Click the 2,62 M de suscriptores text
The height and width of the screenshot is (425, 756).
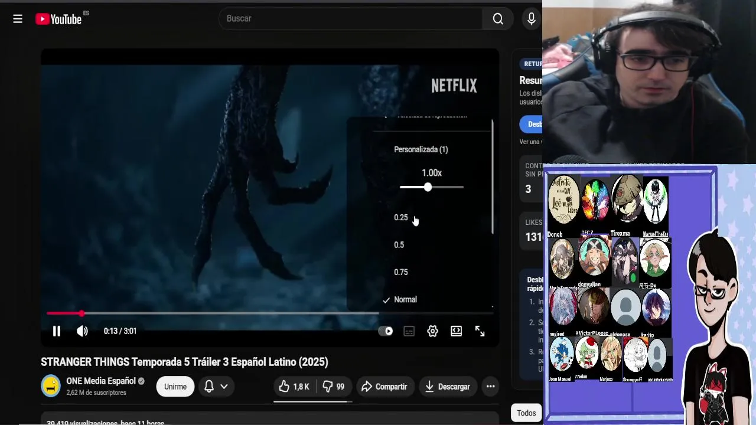96,393
